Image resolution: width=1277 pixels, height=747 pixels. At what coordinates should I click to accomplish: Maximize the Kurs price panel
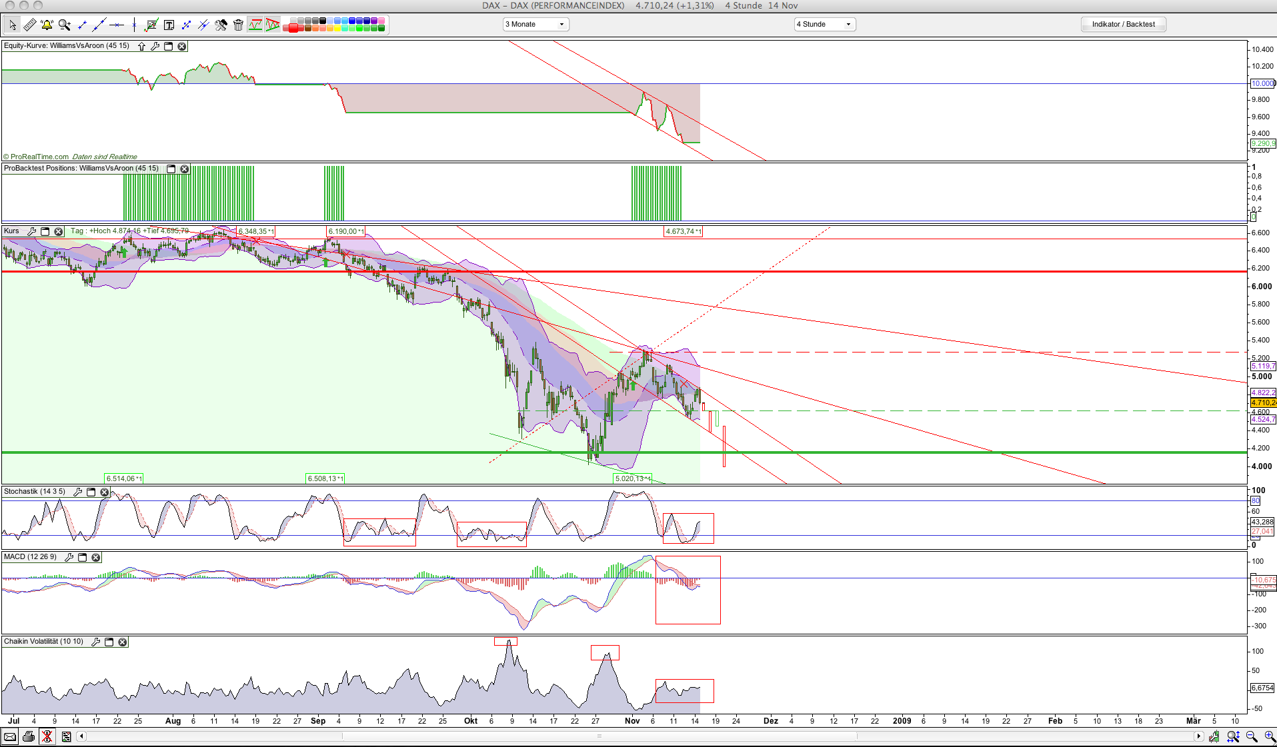[x=45, y=231]
